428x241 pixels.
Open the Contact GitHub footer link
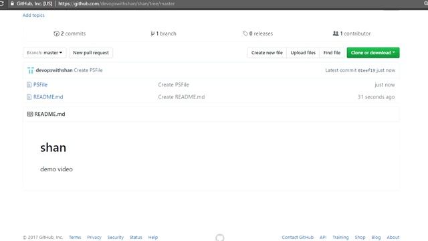298,238
